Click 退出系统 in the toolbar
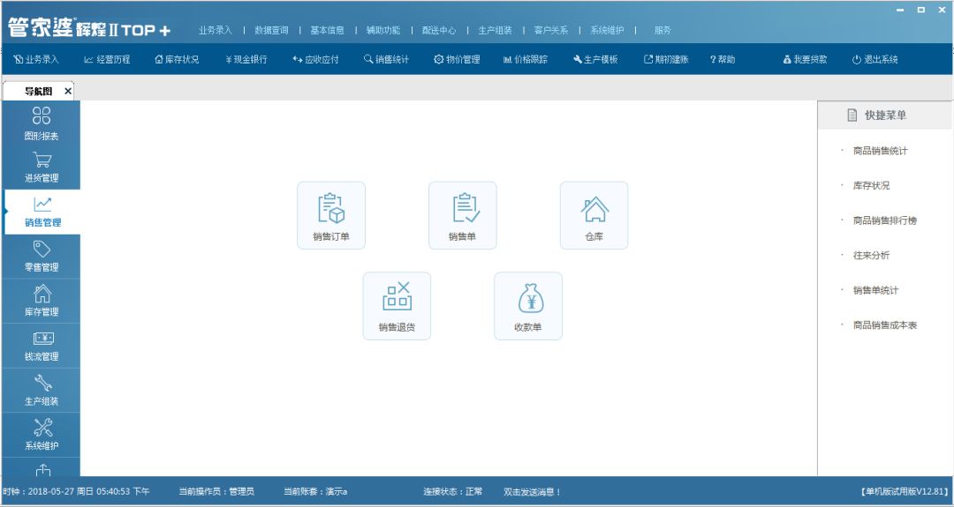The height and width of the screenshot is (507, 954). [874, 60]
